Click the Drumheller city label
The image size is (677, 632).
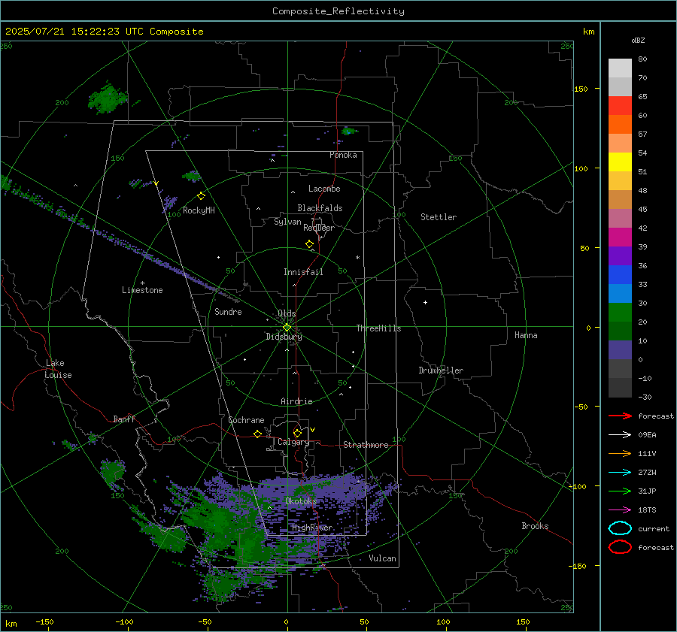coord(441,370)
